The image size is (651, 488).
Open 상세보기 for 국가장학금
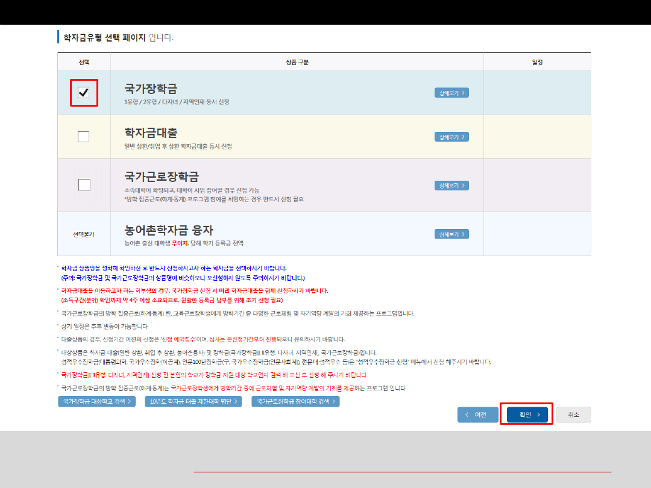coord(451,93)
